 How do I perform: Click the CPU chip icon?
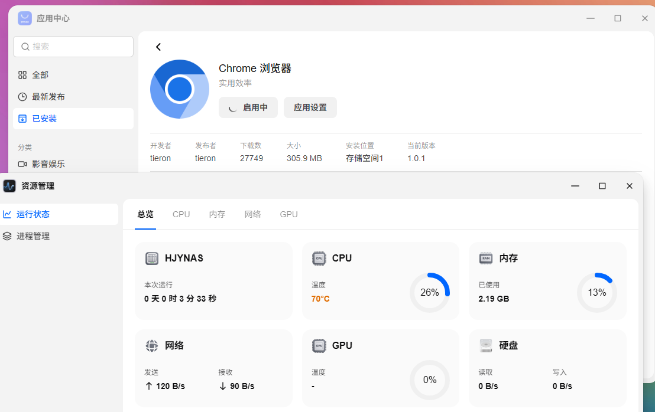(x=319, y=259)
